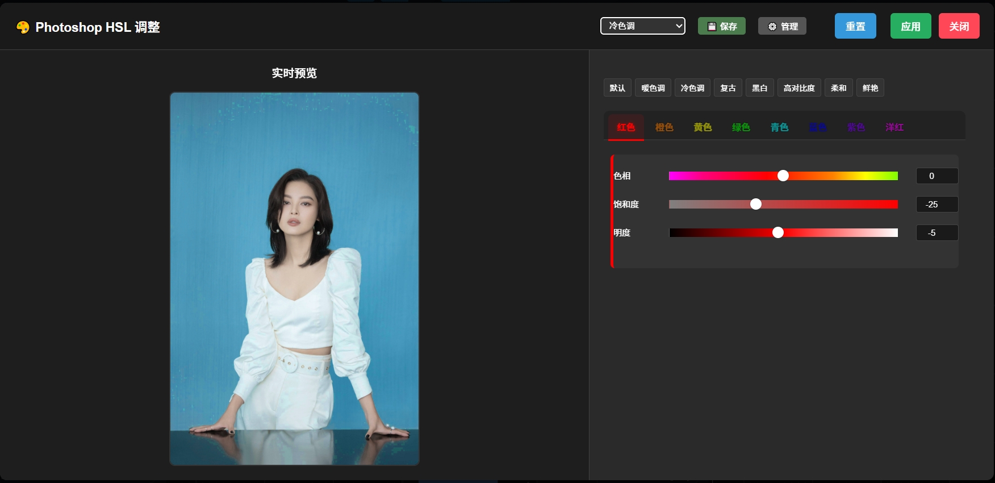This screenshot has height=483, width=995.
Task: Switch to the 蓝色 color tab
Action: click(818, 127)
